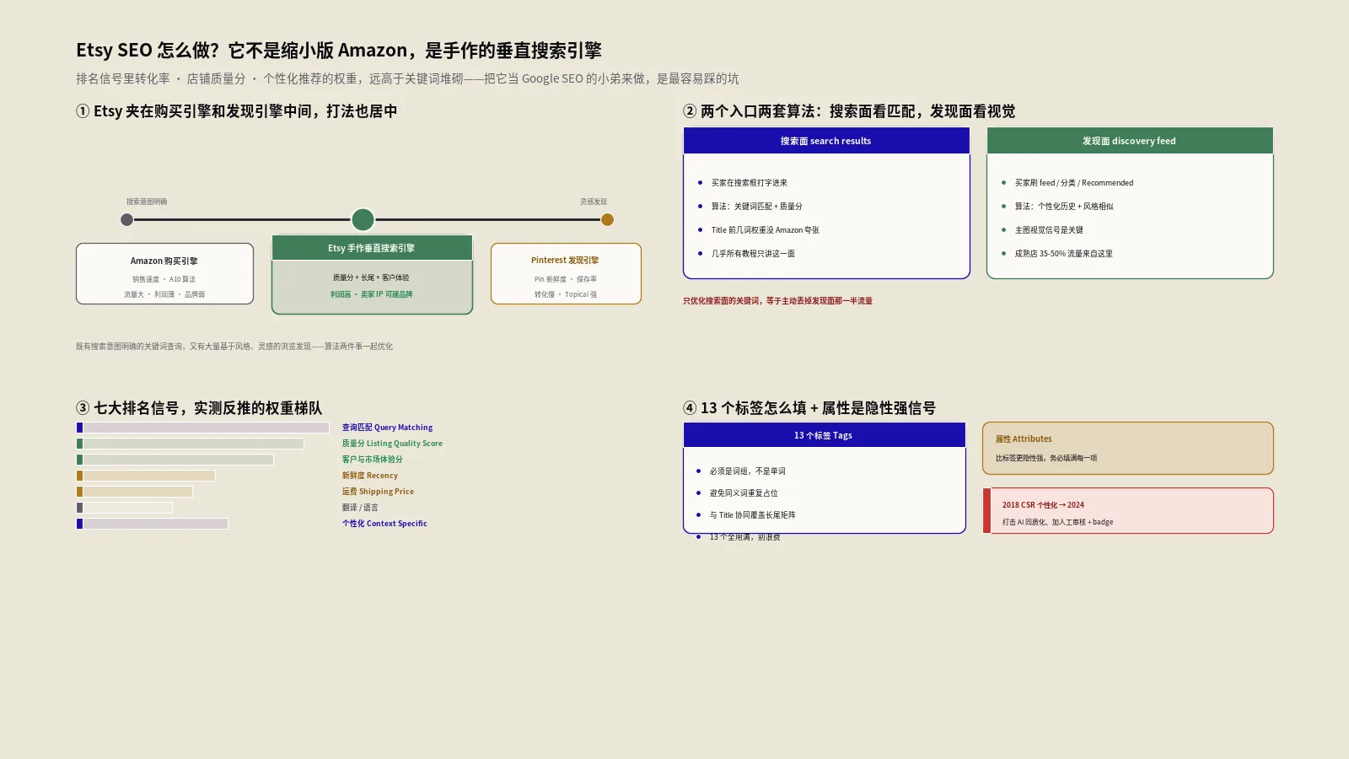Click the bullet 买家在搜索框打字进来
The height and width of the screenshot is (759, 1349).
[x=749, y=183]
